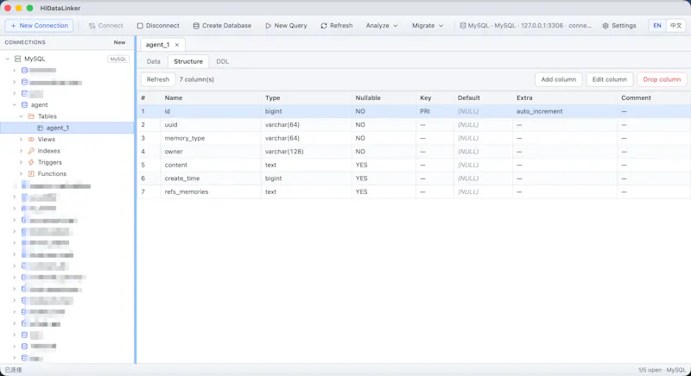Expand the Triggers node chevron
Viewport: 691px width, 376px height.
tap(21, 162)
